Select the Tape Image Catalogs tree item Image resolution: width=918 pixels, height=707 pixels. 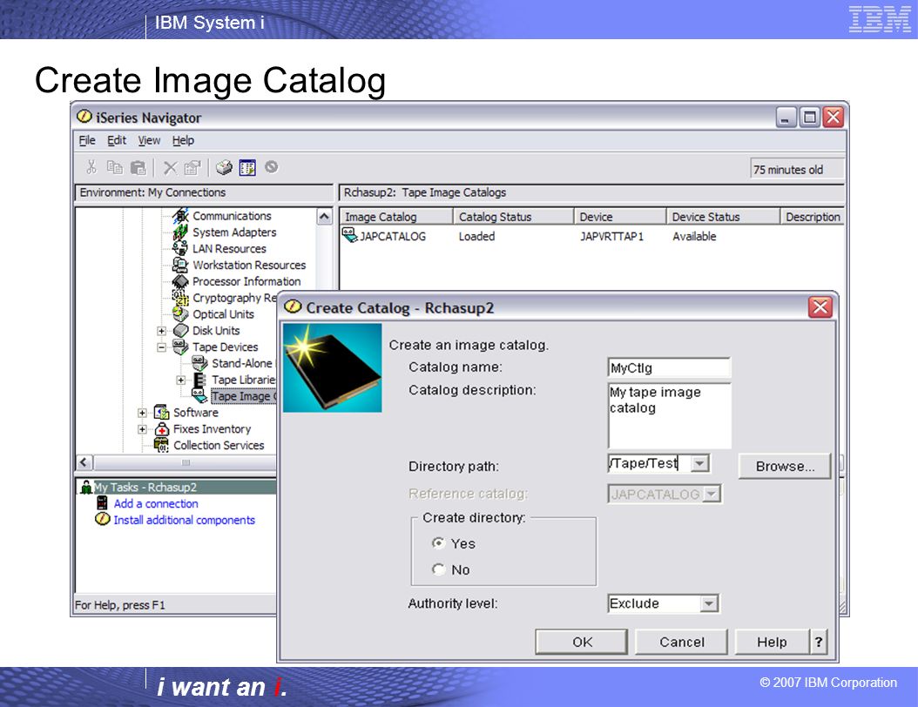point(244,396)
